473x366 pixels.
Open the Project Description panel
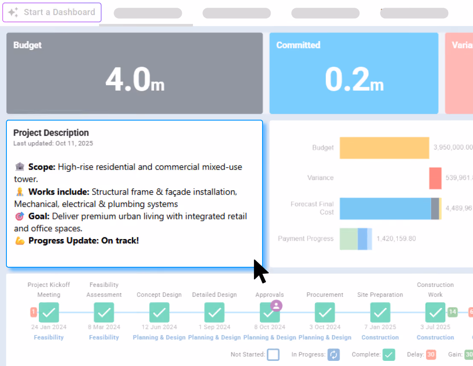click(x=134, y=194)
